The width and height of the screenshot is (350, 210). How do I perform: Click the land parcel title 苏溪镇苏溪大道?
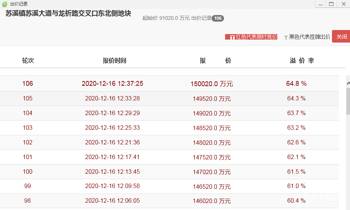[68, 14]
